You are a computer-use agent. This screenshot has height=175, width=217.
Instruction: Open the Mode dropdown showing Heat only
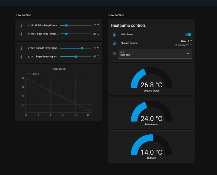coord(155,54)
